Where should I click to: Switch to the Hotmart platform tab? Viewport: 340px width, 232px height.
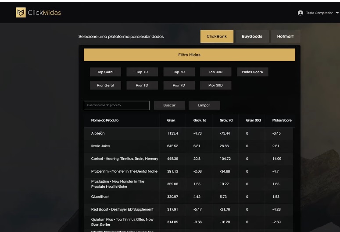click(x=285, y=36)
